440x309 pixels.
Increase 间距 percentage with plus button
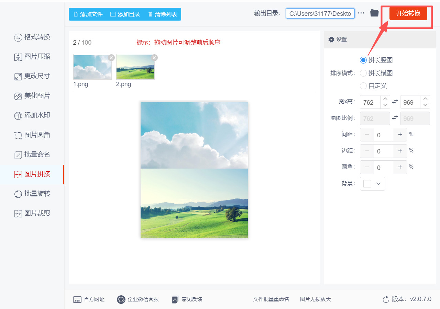click(400, 134)
